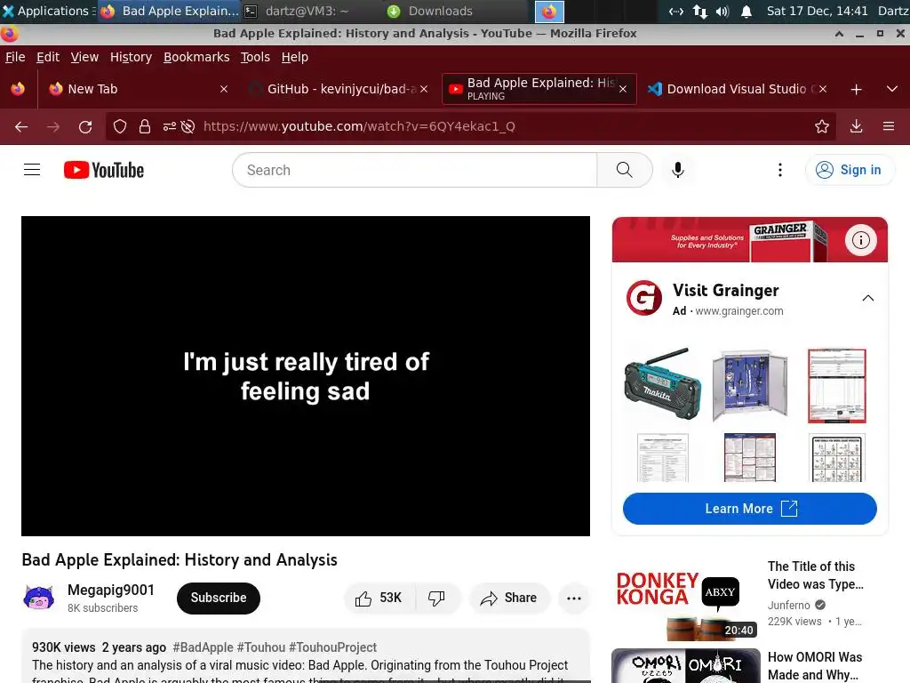Click the Makita radio product image
Viewport: 910px width, 683px height.
663,384
